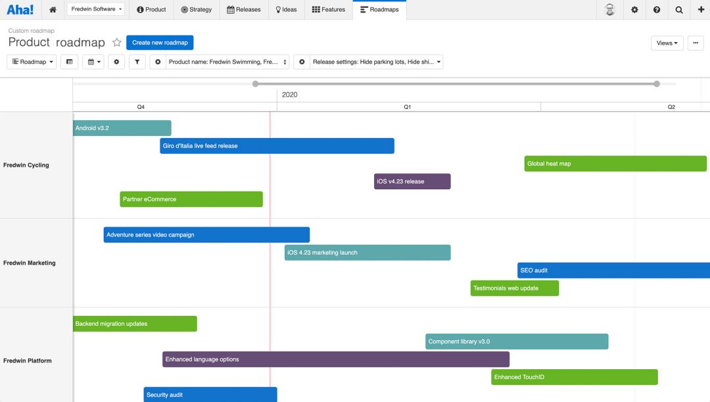The image size is (710, 402).
Task: Open roadmap customization gear in the toolbar
Action: (x=116, y=62)
